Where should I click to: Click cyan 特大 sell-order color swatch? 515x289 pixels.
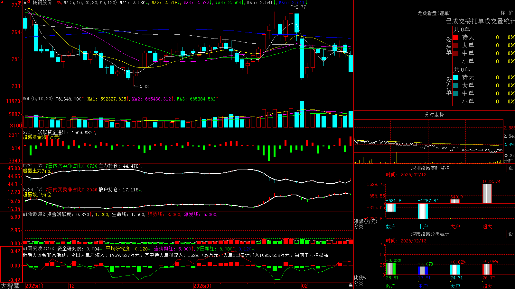pyautogui.click(x=456, y=77)
